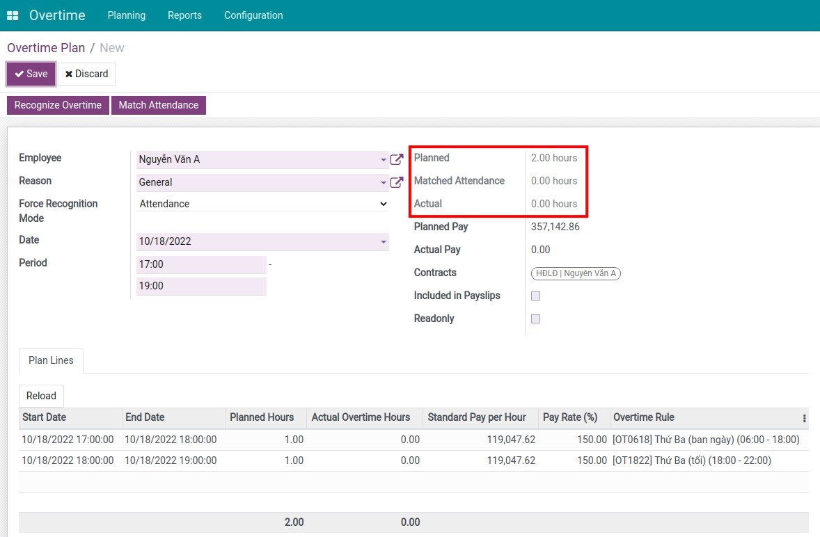Click the Match Attendance button

159,105
